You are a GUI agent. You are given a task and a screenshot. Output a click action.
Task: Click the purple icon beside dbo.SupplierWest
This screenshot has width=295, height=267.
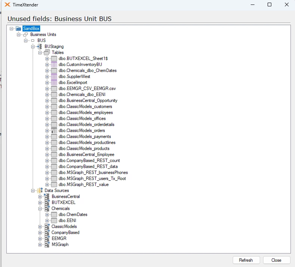[x=54, y=76]
